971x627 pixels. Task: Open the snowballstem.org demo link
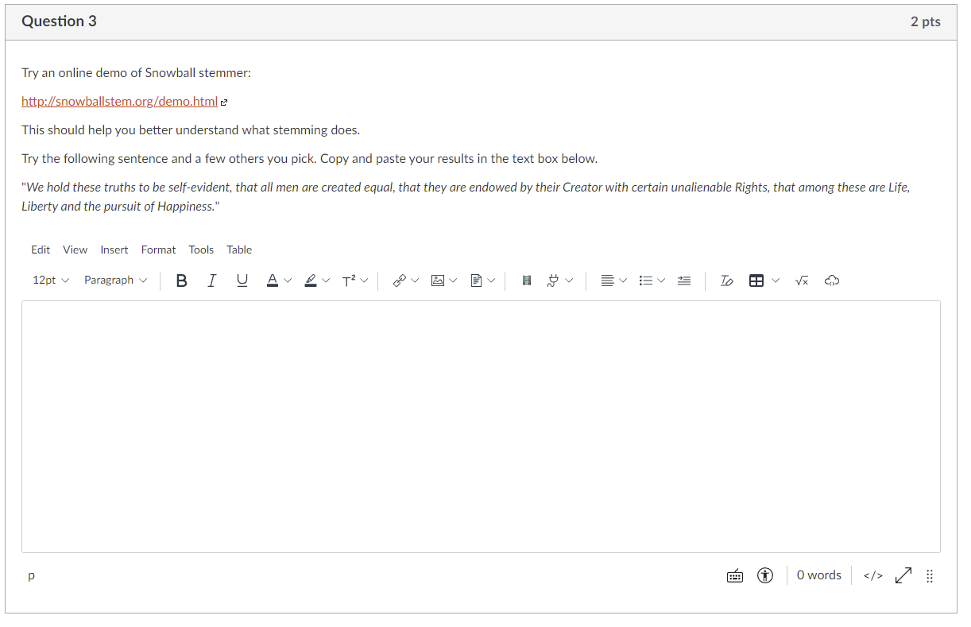point(119,101)
